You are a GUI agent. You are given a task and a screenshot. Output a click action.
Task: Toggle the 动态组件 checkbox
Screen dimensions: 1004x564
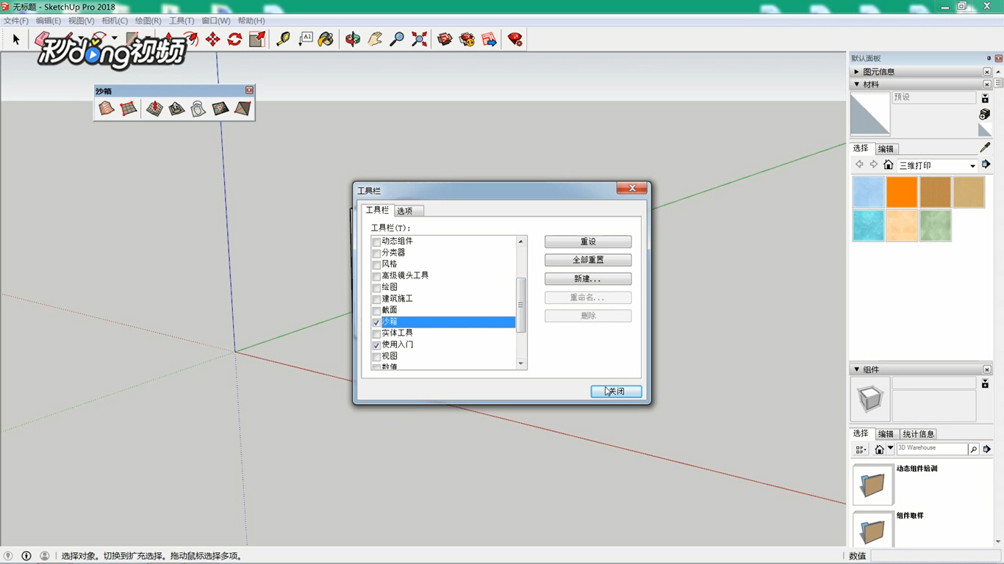tap(376, 242)
